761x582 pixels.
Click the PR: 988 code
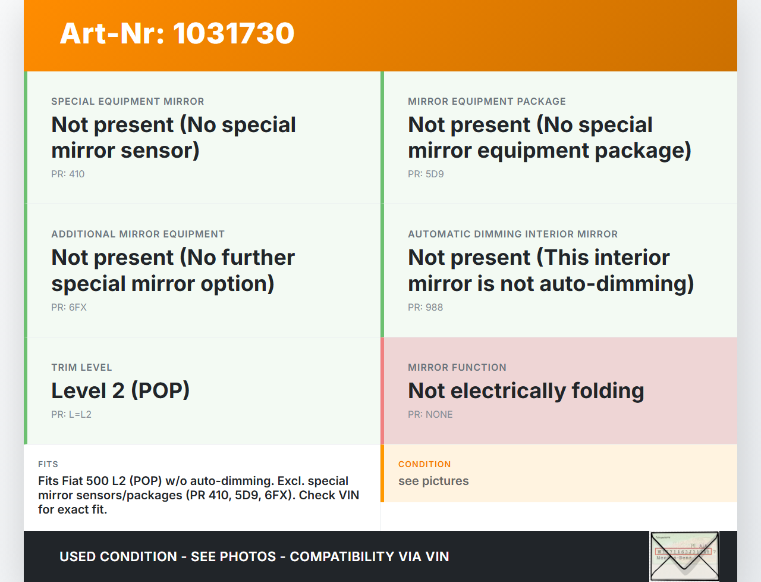click(425, 307)
